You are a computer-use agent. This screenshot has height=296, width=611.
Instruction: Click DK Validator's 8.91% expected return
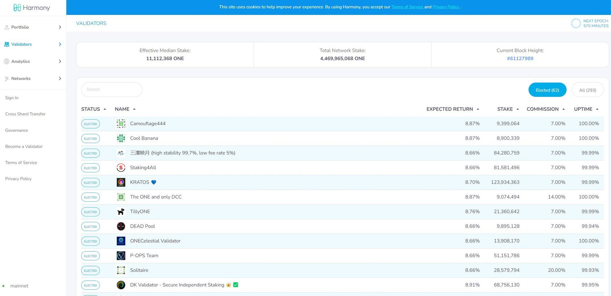(x=472, y=285)
